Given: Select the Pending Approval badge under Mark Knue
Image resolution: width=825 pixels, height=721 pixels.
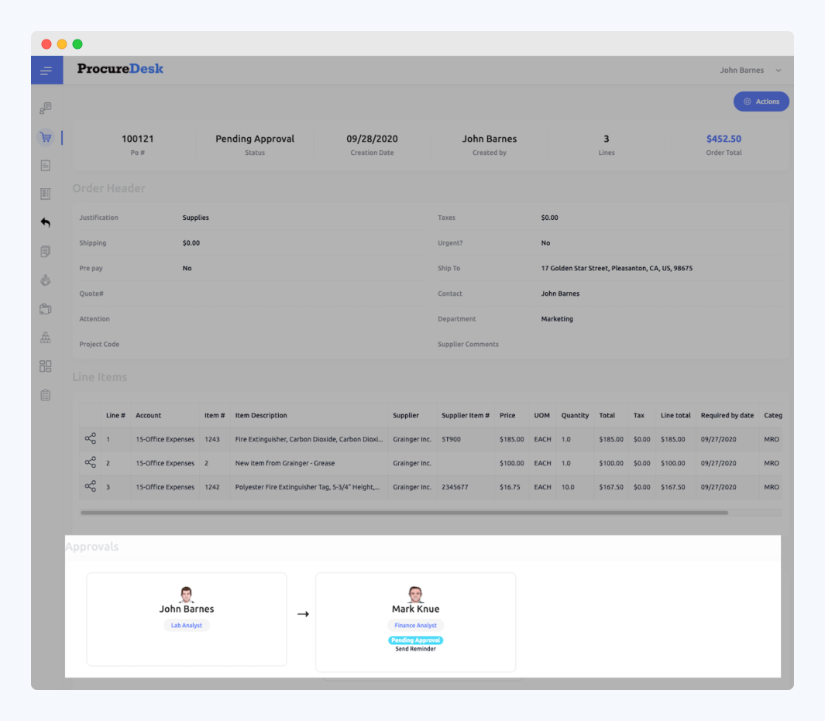Looking at the screenshot, I should [x=415, y=640].
